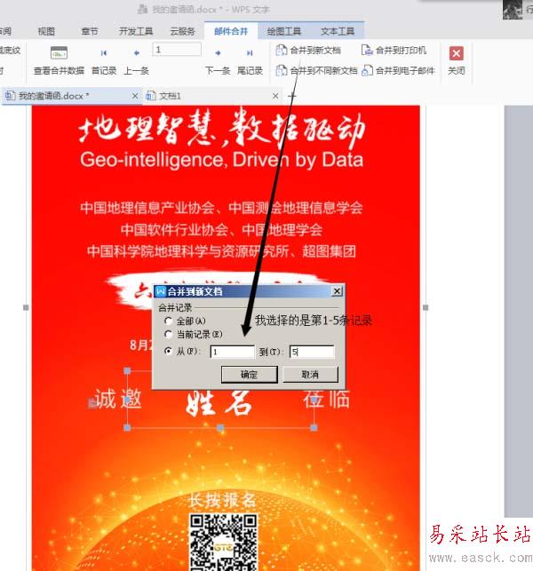Viewport: 533px width, 571px height.
Task: Click 合并到新文档 in ribbon
Action: click(x=308, y=51)
